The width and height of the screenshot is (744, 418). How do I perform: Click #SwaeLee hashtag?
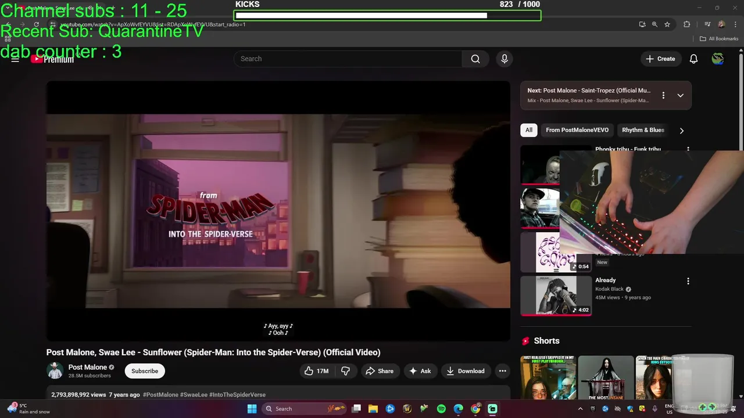point(194,395)
